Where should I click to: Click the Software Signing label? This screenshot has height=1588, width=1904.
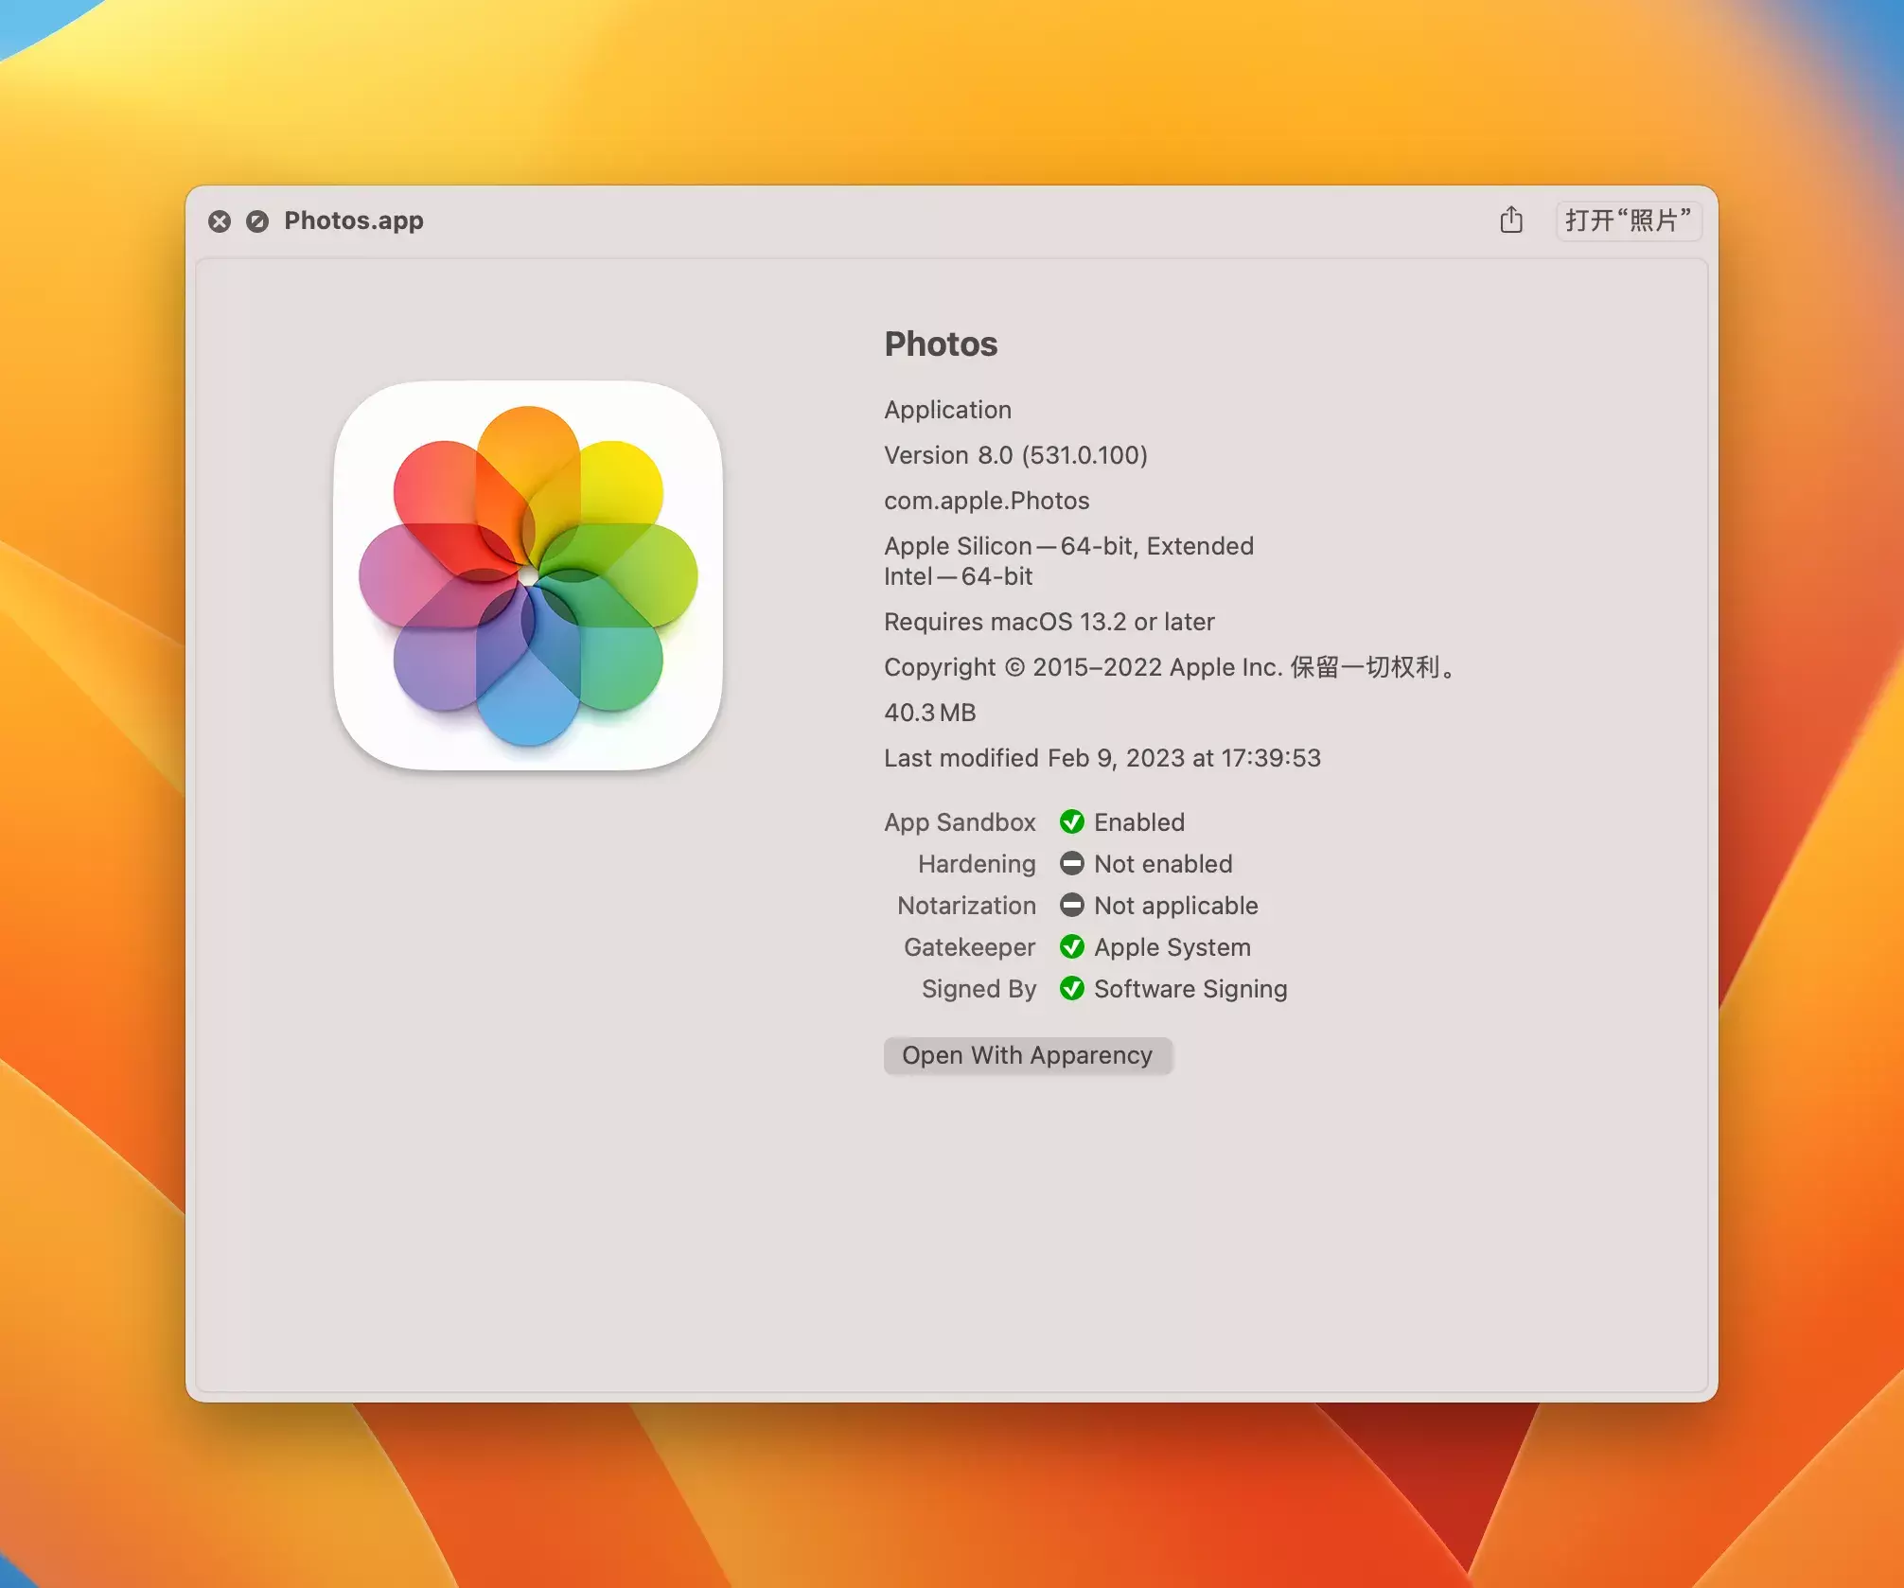(x=1190, y=989)
